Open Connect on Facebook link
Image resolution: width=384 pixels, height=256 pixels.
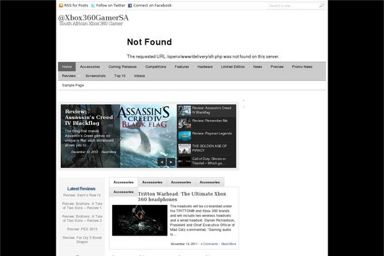152,5
